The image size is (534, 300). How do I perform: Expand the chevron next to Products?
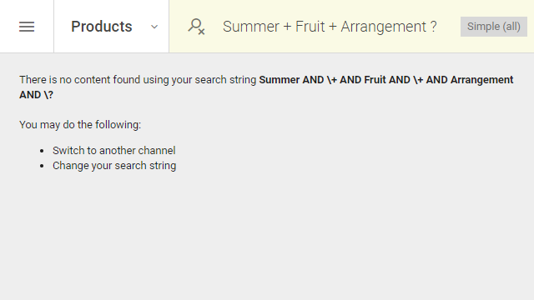[154, 27]
